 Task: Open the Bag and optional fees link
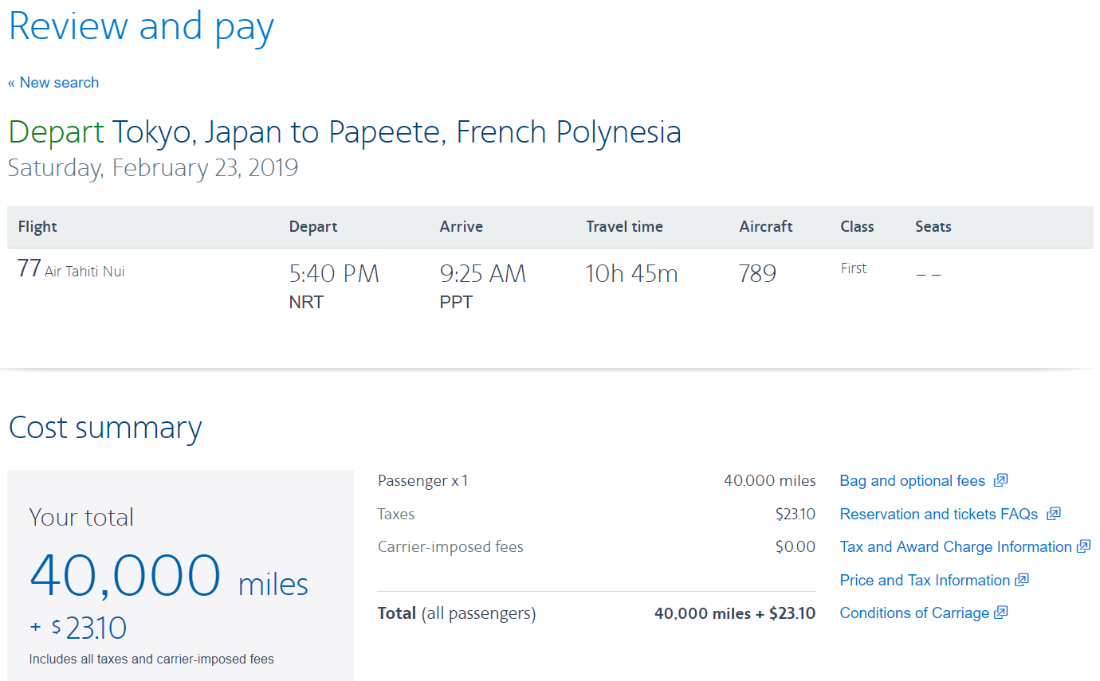coord(912,481)
